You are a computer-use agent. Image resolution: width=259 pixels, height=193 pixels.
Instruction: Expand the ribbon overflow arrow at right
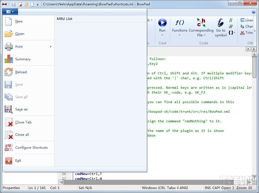point(255,31)
